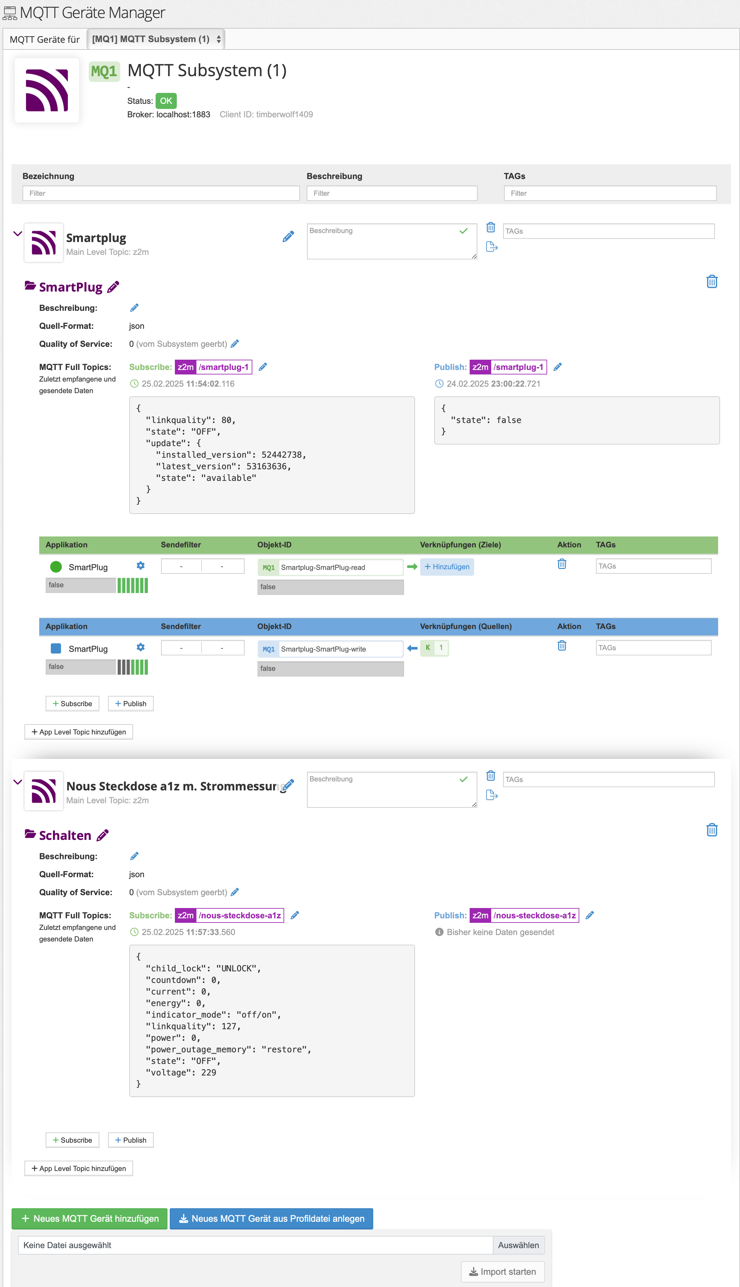This screenshot has height=1287, width=740.
Task: Edit Publish topic /nous-steckdose-a1z pencil icon
Action: tap(590, 915)
